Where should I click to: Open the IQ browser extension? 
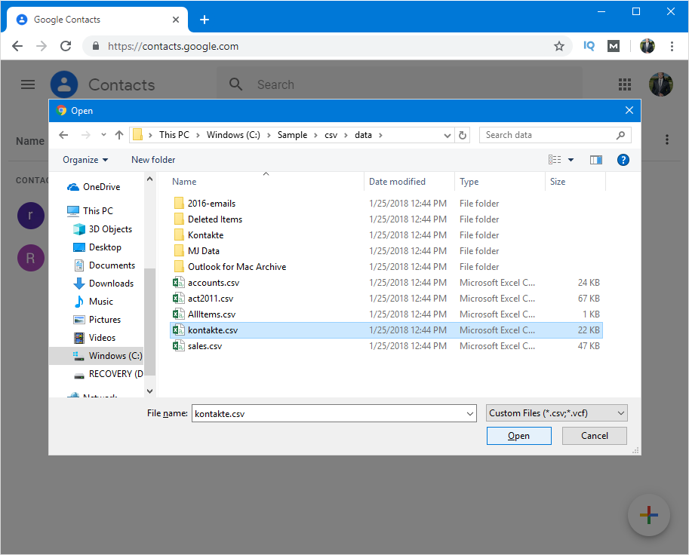tap(589, 46)
